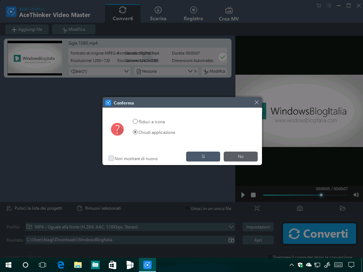Select the Crea MV tab
363x272 pixels.
pos(229,14)
